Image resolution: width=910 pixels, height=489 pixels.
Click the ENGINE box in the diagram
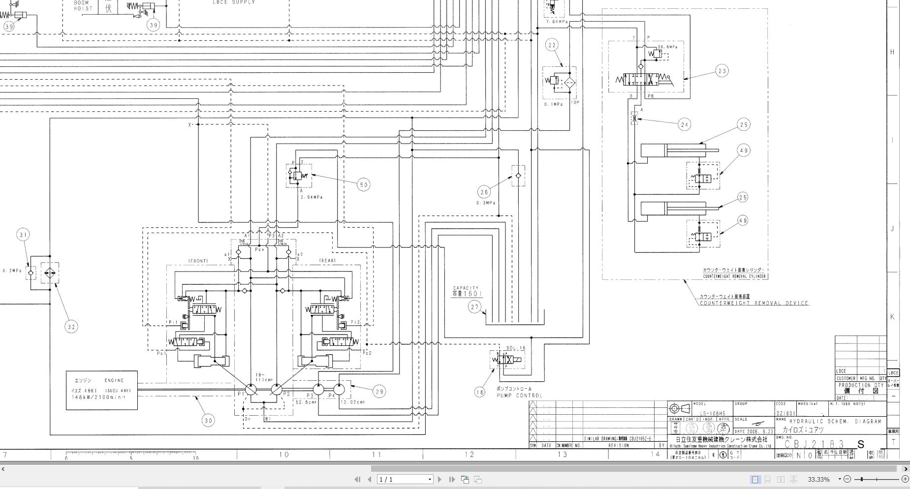point(102,390)
